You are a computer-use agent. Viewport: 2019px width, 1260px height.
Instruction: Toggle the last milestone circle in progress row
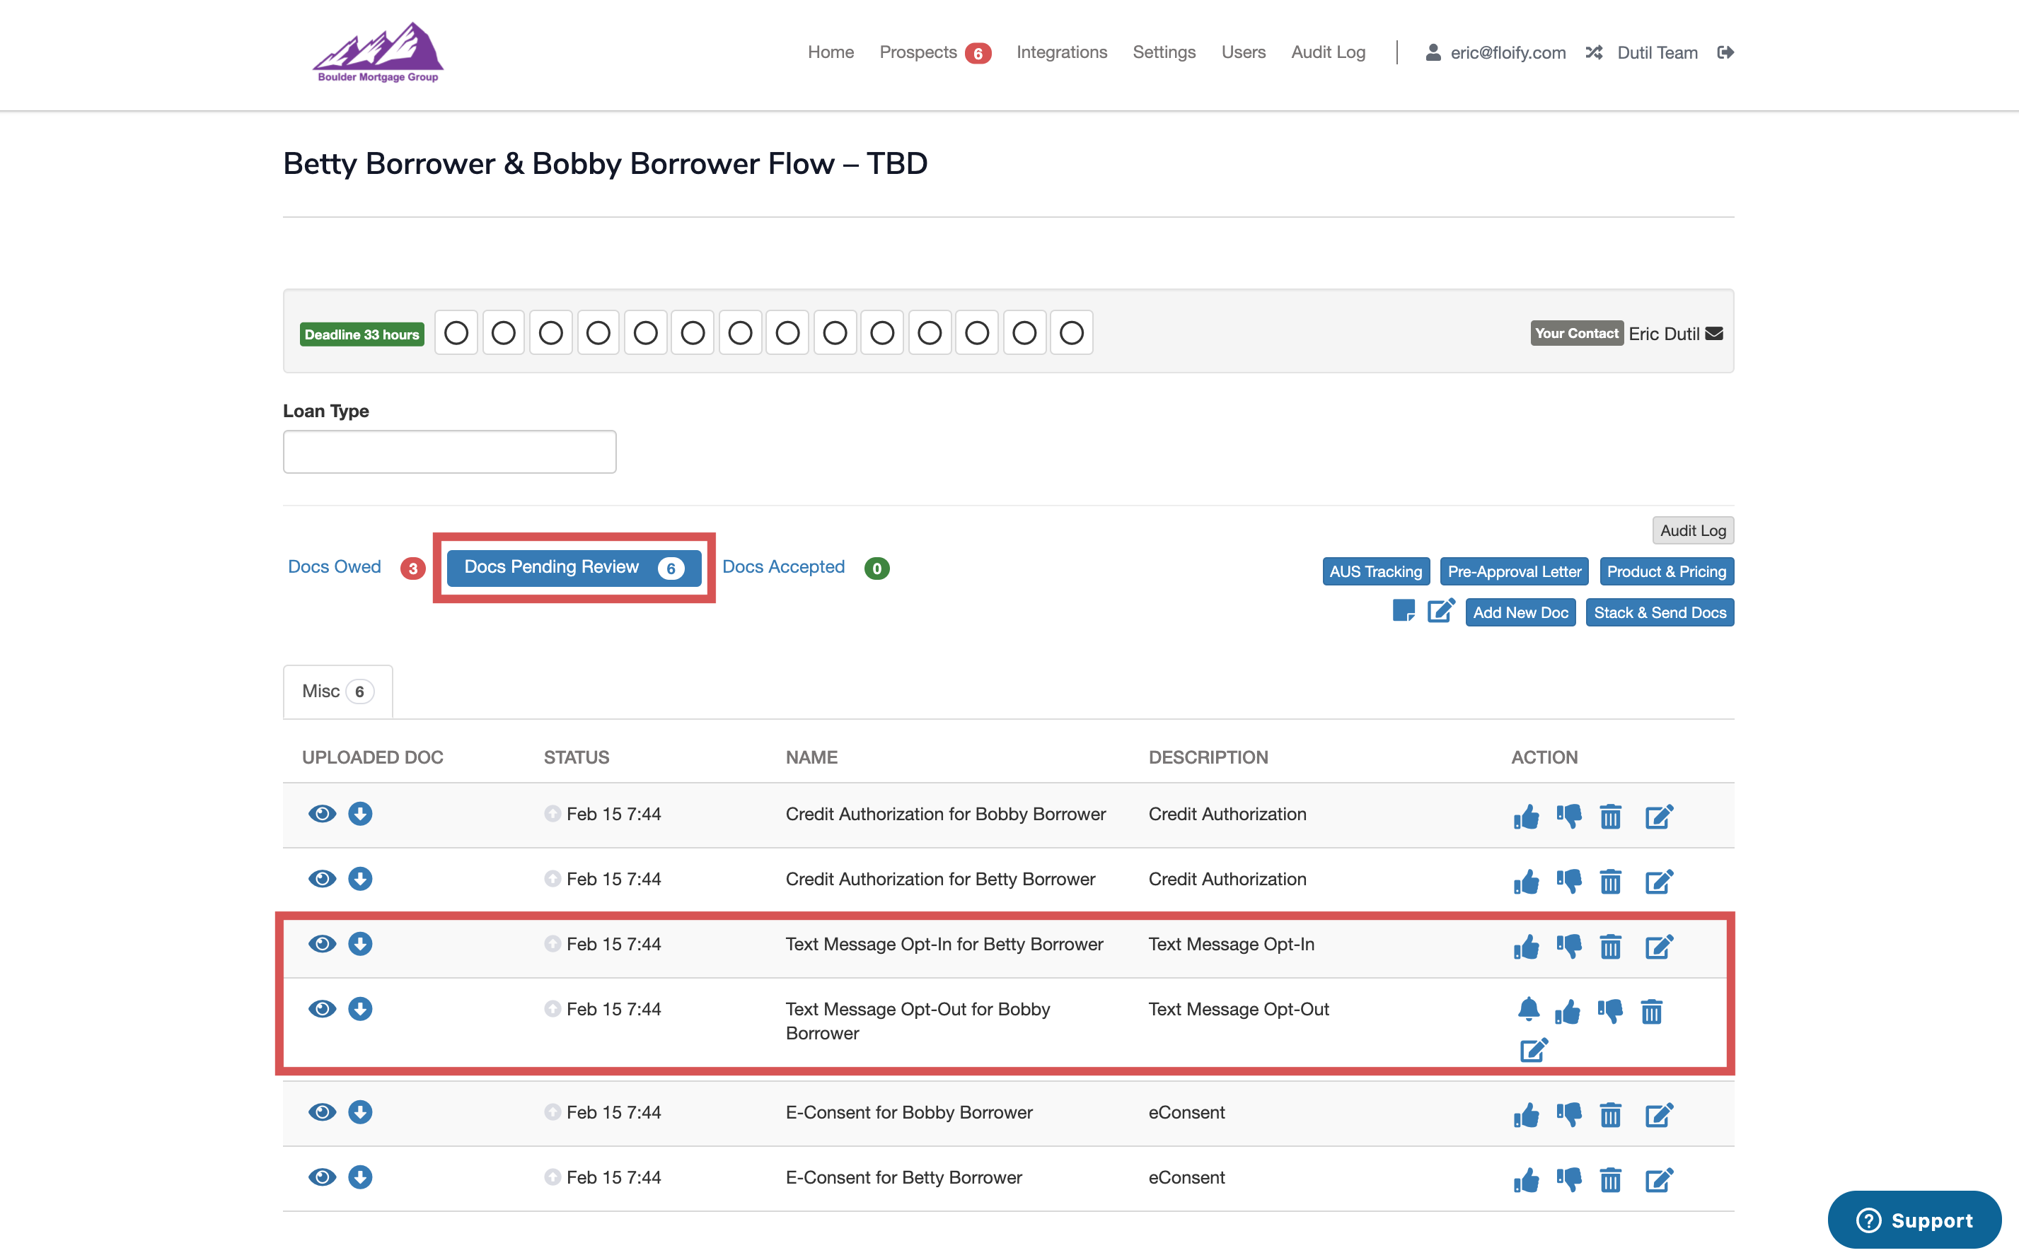coord(1071,333)
